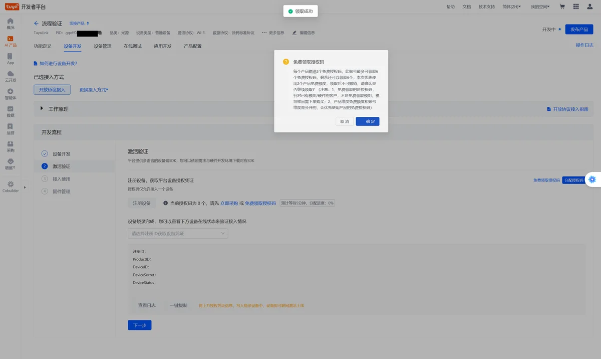The width and height of the screenshot is (601, 359).
Task: Click document icon beside 开放协议接入指南
Action: click(x=549, y=109)
